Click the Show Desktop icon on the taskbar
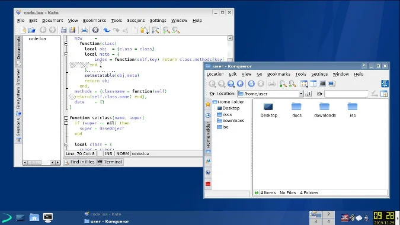This screenshot has width=400, height=225. [x=20, y=218]
